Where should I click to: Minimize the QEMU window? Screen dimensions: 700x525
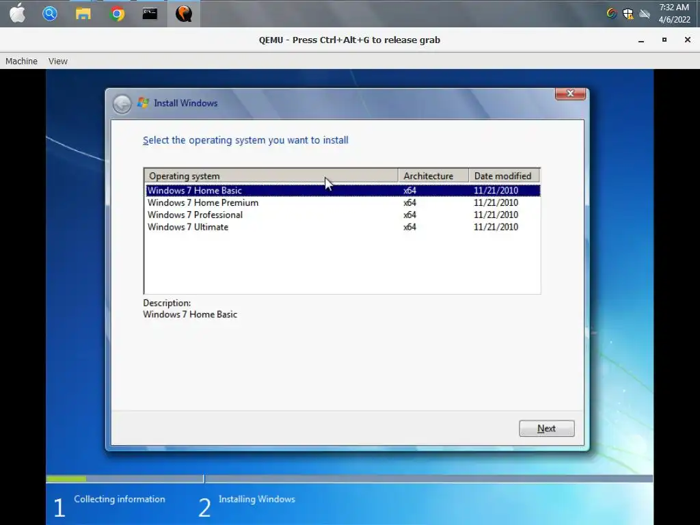coord(641,40)
